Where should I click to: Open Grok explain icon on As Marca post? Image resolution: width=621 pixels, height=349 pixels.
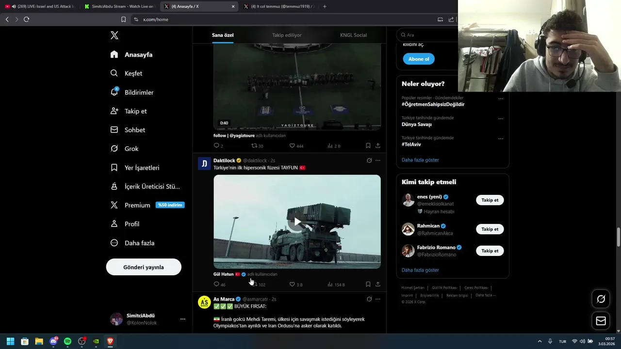[x=369, y=299]
